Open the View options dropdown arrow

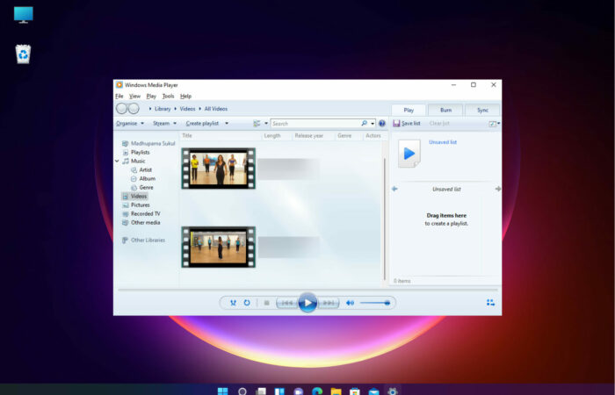click(x=266, y=124)
